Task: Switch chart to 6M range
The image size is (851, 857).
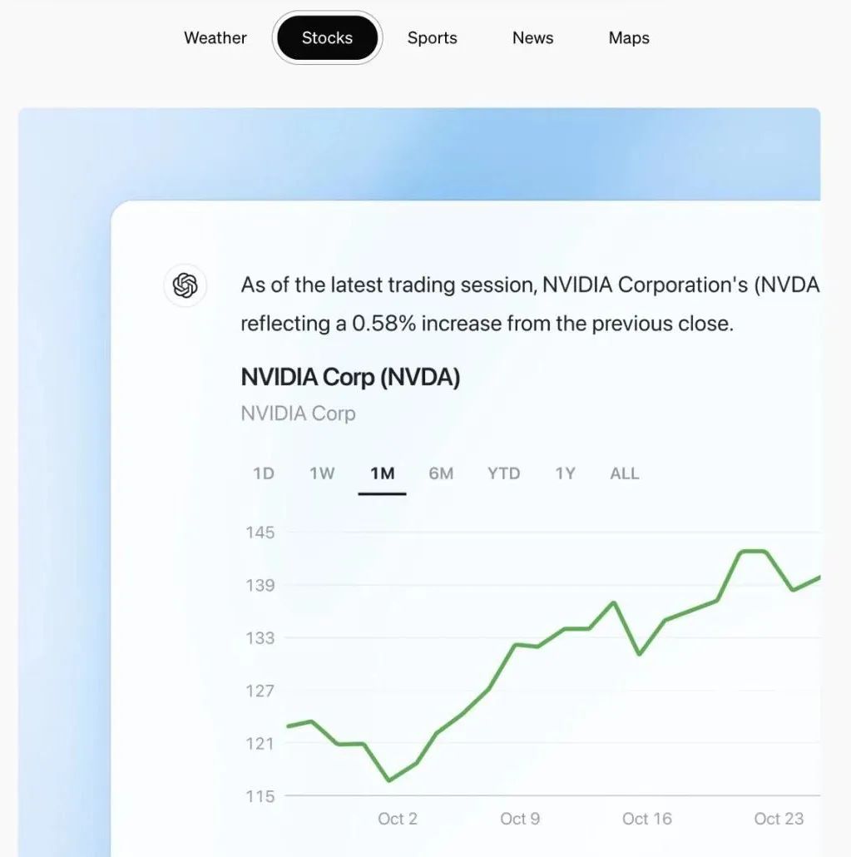Action: point(441,473)
